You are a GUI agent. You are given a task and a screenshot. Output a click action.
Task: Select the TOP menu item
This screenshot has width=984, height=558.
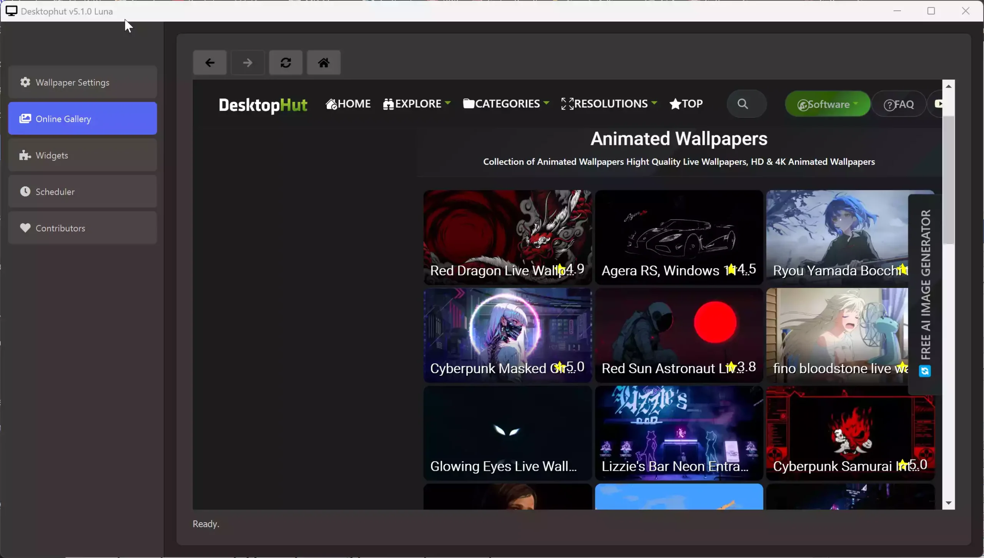pyautogui.click(x=686, y=104)
